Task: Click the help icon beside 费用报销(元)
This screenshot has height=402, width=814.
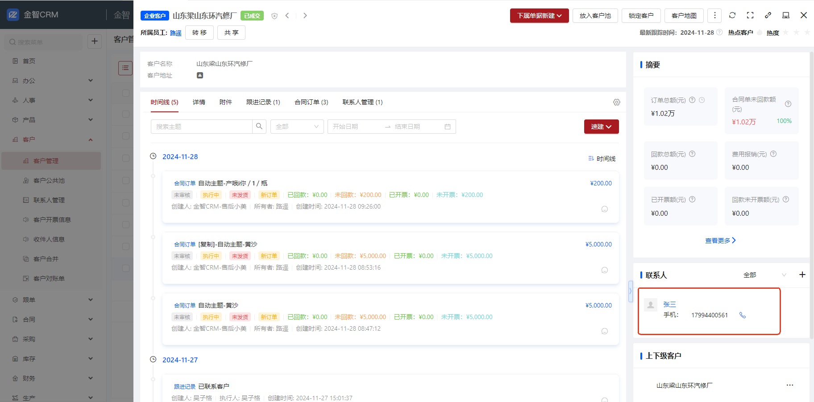Action: click(x=773, y=154)
